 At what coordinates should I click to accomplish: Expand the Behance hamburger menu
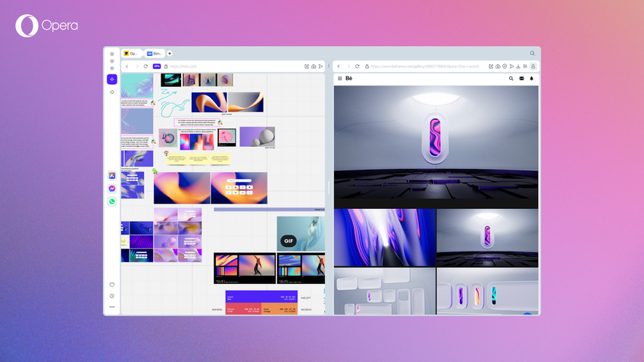[339, 79]
